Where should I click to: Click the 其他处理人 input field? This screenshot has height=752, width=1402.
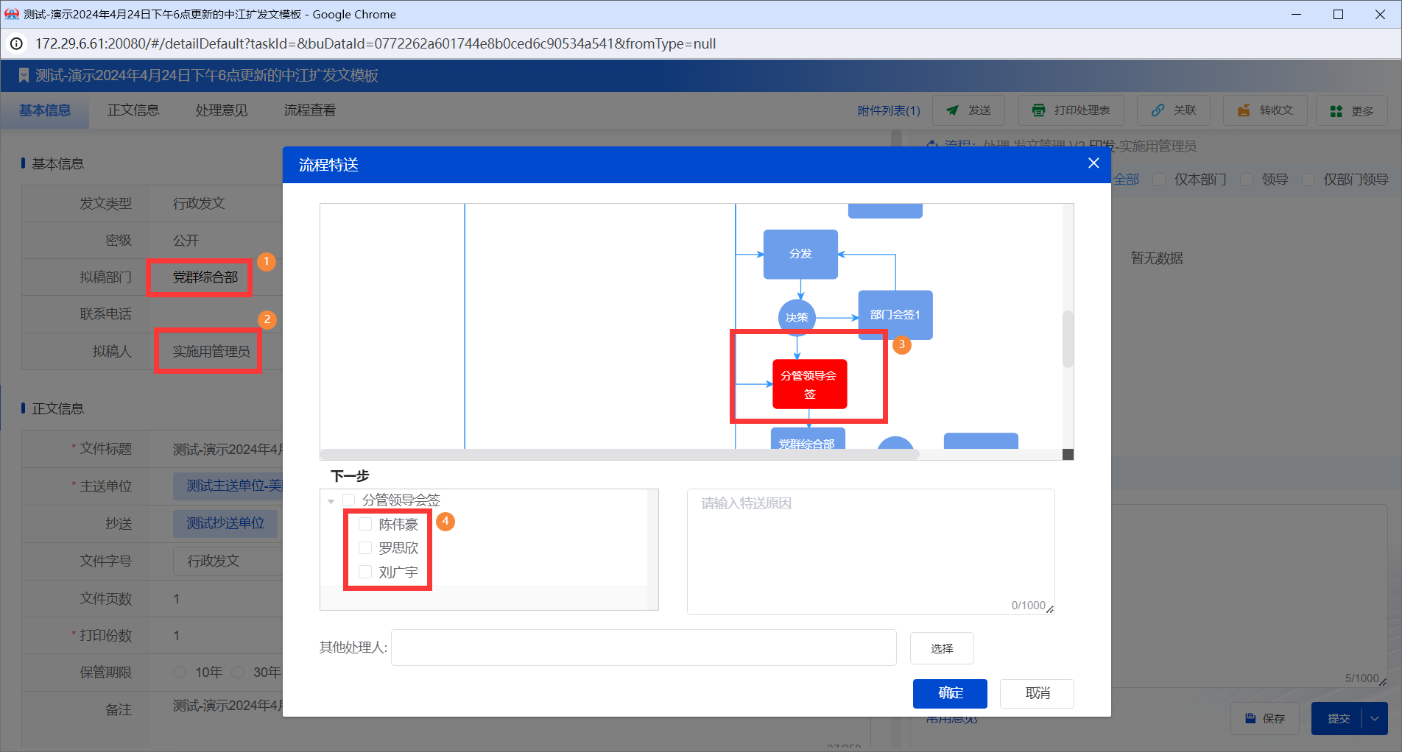coord(644,648)
